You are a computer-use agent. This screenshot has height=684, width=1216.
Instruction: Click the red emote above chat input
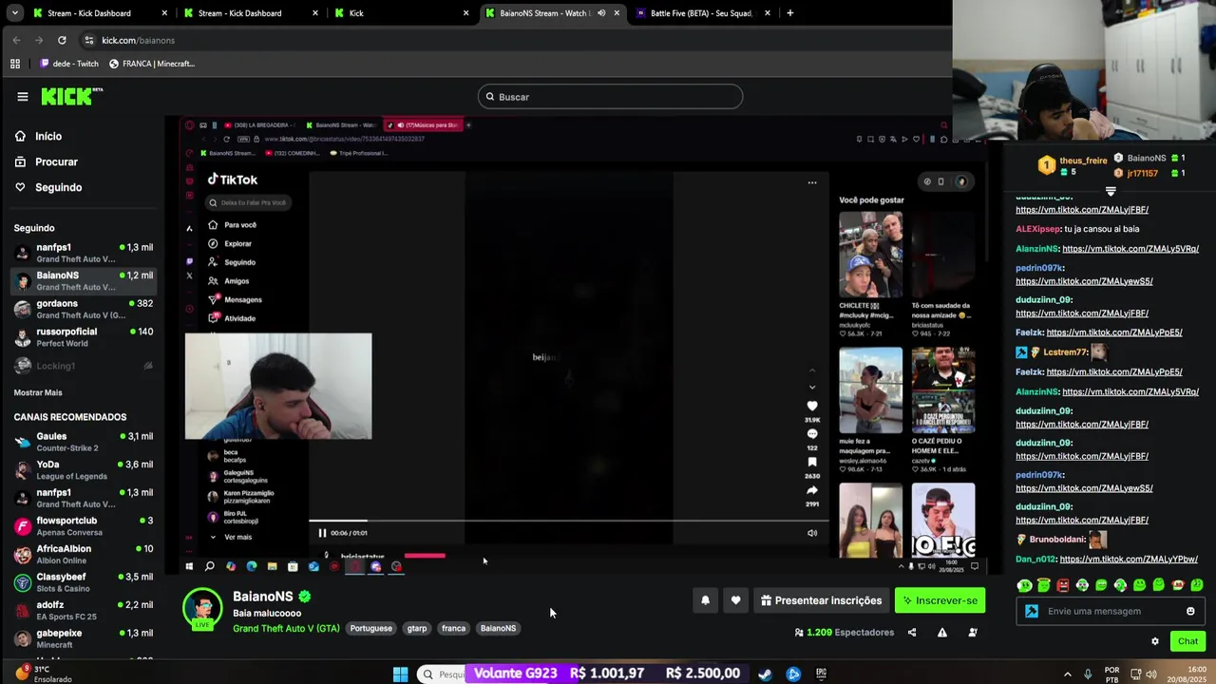[1063, 585]
